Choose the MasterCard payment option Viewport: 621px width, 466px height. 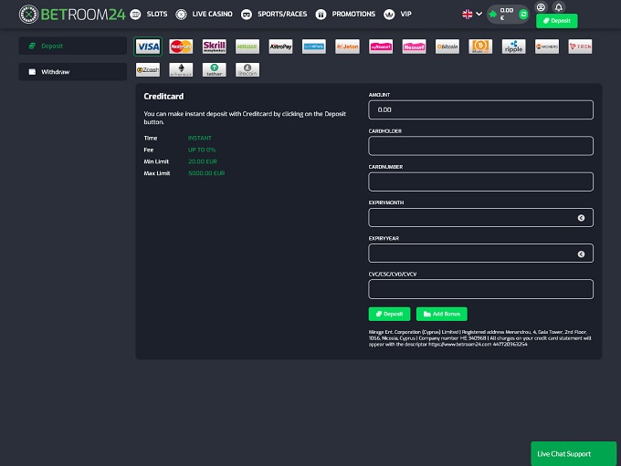pos(181,47)
